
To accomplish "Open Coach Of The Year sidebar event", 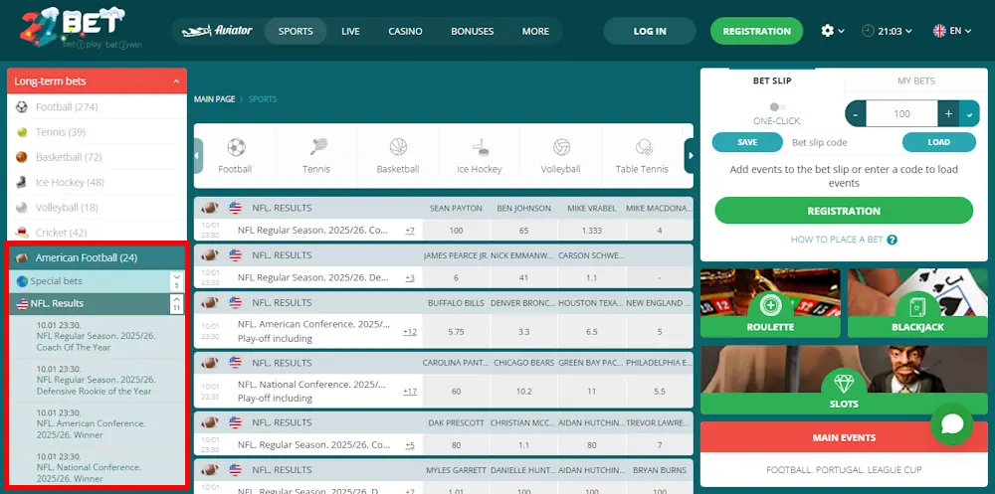I will pos(98,336).
